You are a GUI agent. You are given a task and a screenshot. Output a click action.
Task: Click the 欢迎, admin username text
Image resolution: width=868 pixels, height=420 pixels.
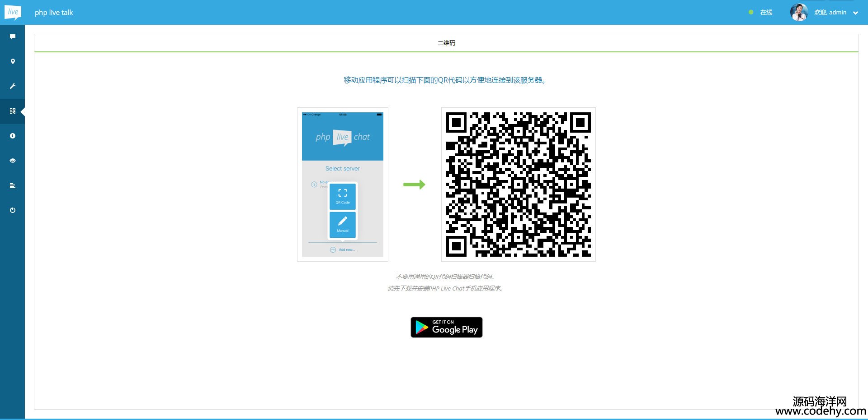click(x=830, y=12)
